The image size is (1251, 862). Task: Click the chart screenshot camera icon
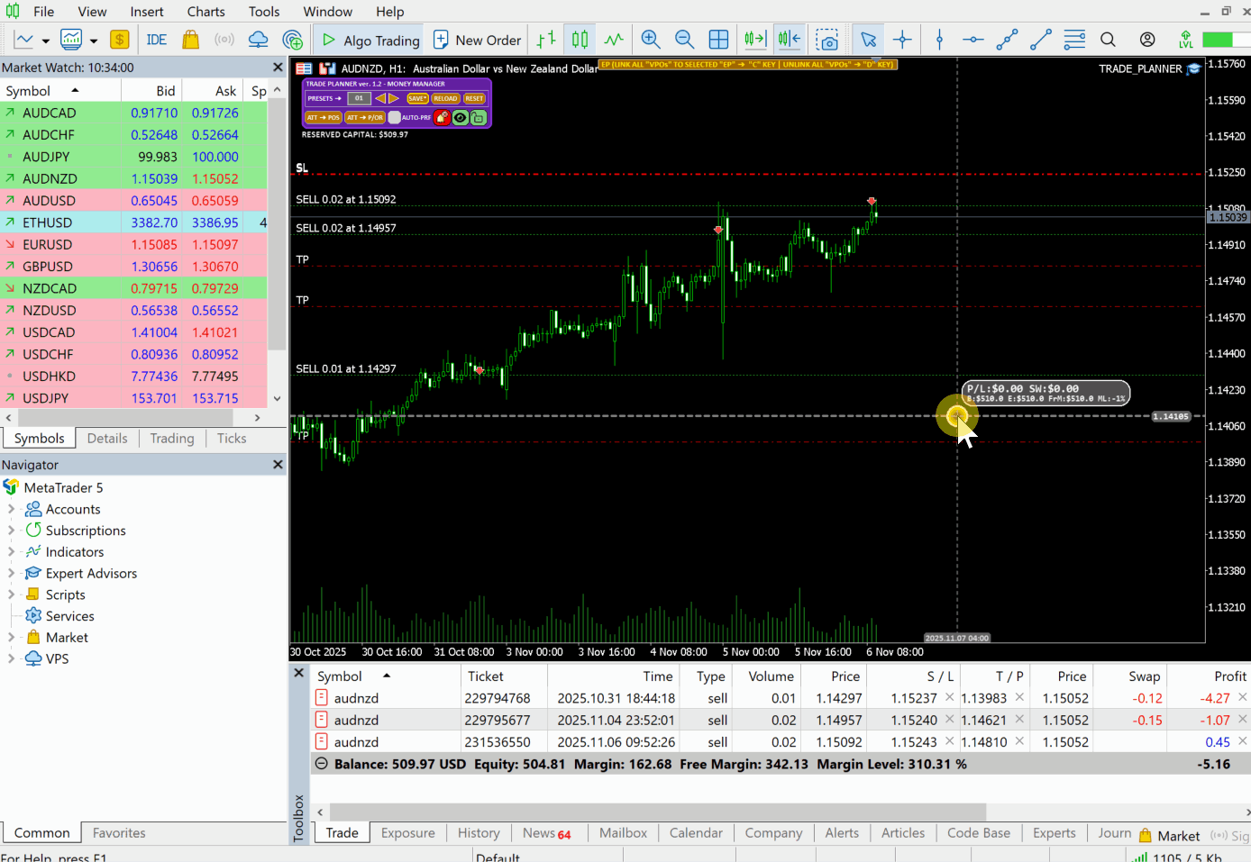[826, 40]
